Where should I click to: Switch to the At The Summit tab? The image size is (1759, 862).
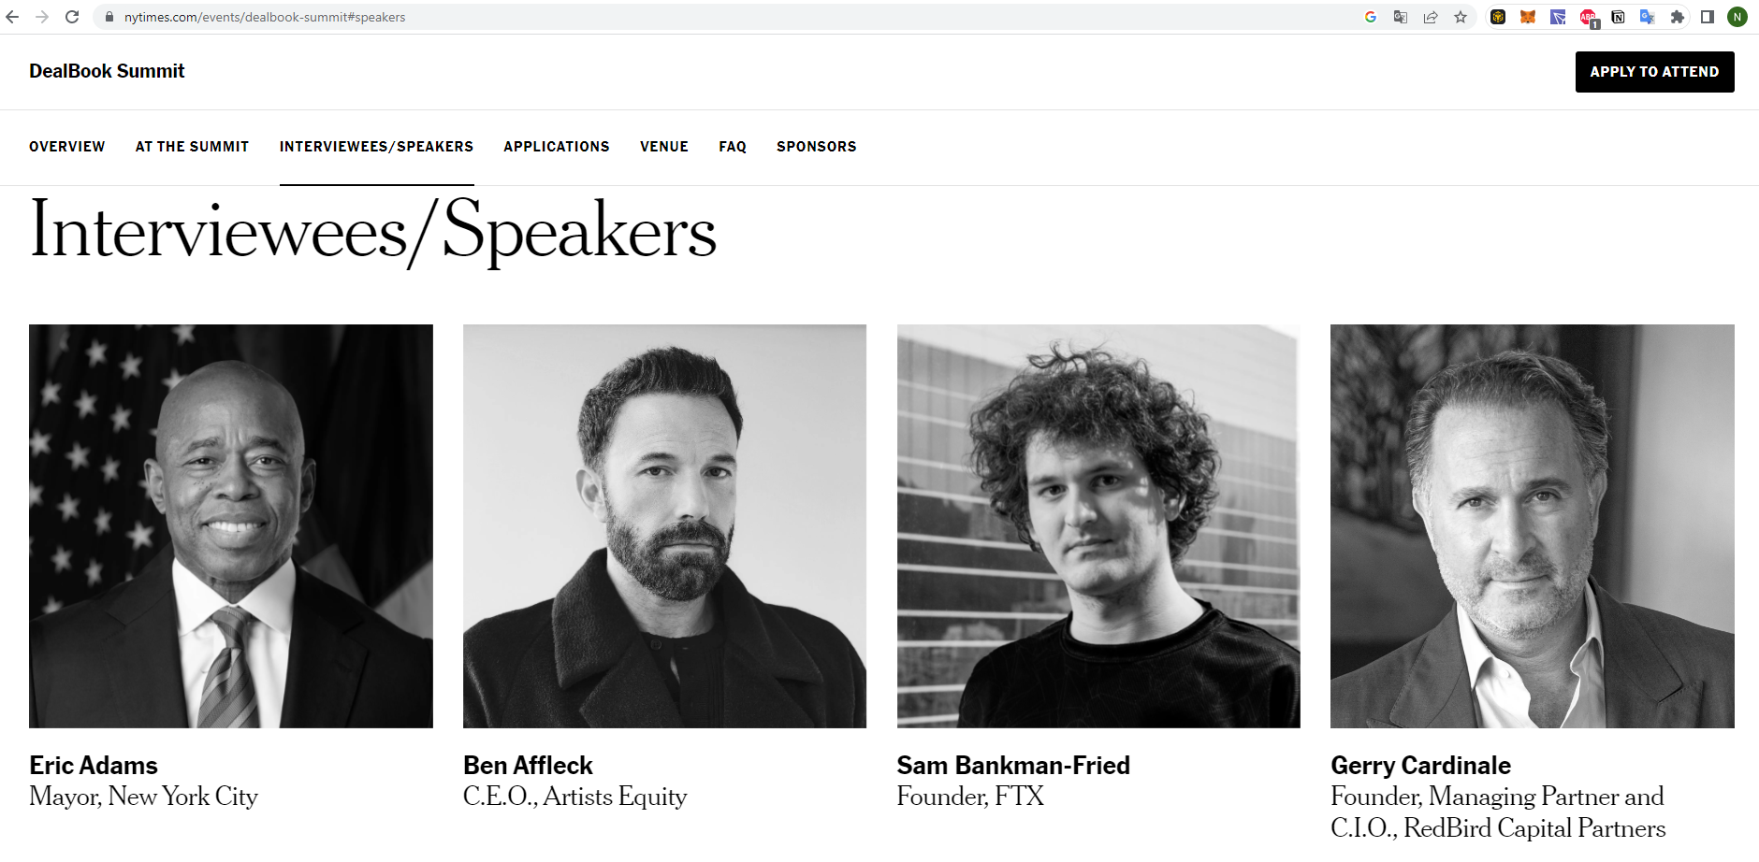pyautogui.click(x=192, y=147)
